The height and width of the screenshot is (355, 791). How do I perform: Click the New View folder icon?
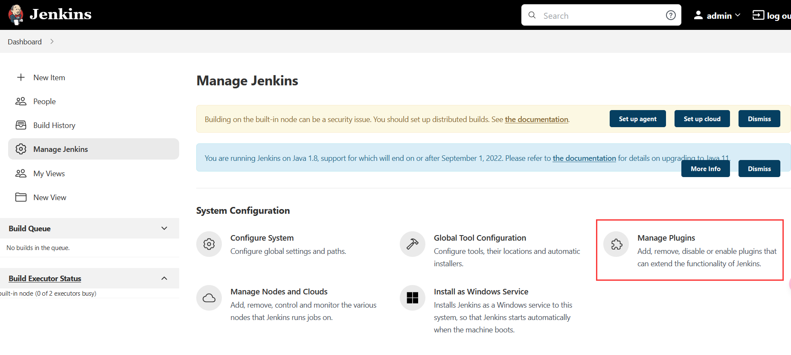click(21, 197)
